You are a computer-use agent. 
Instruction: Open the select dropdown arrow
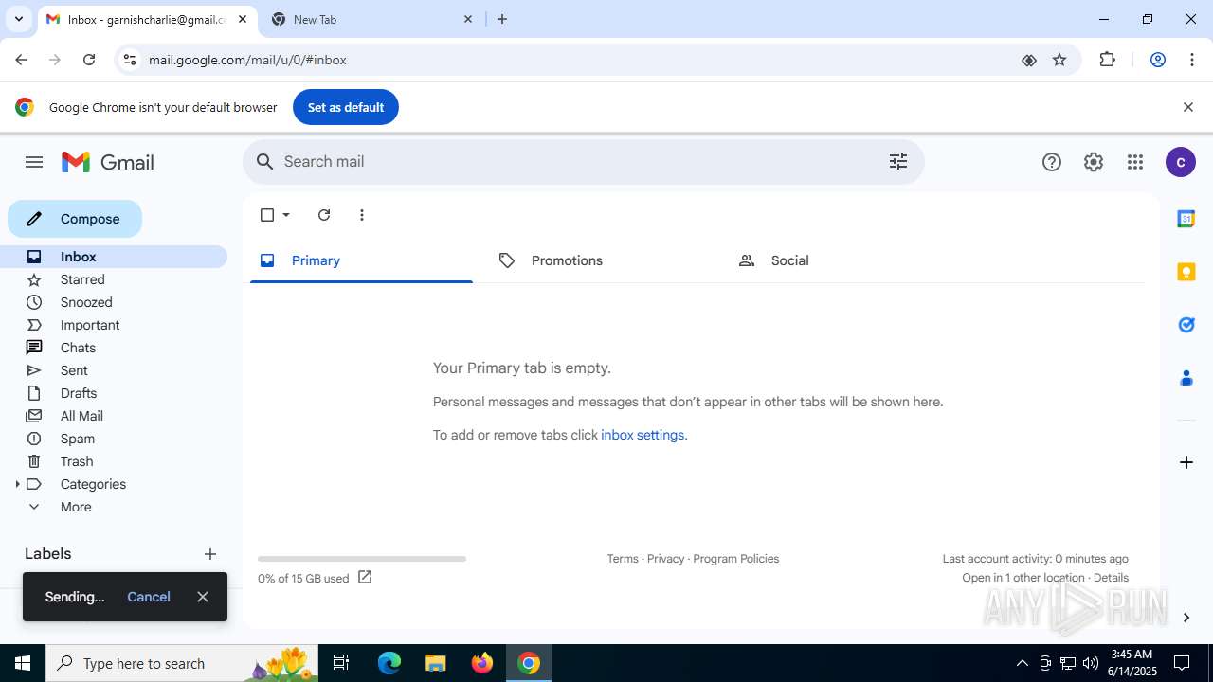(286, 215)
